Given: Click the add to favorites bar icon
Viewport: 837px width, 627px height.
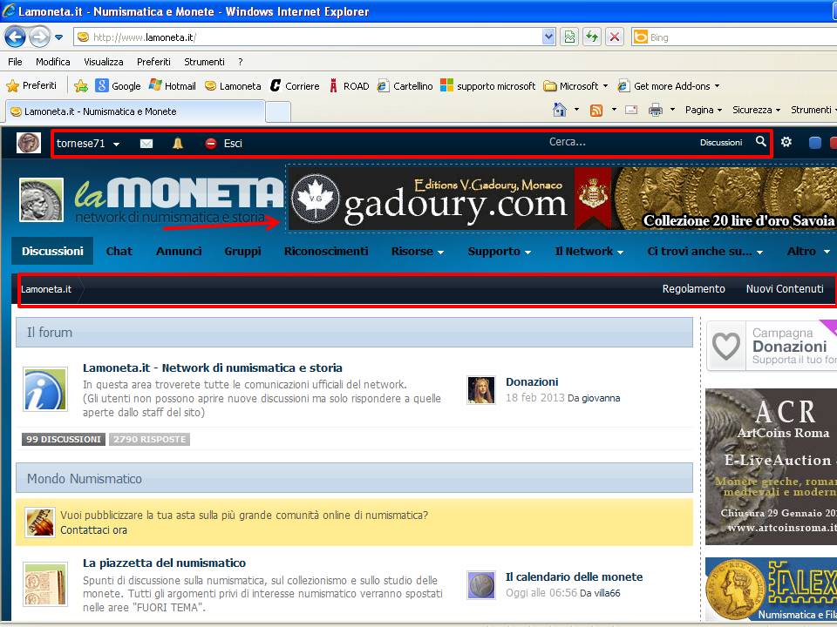Looking at the screenshot, I should coord(81,86).
